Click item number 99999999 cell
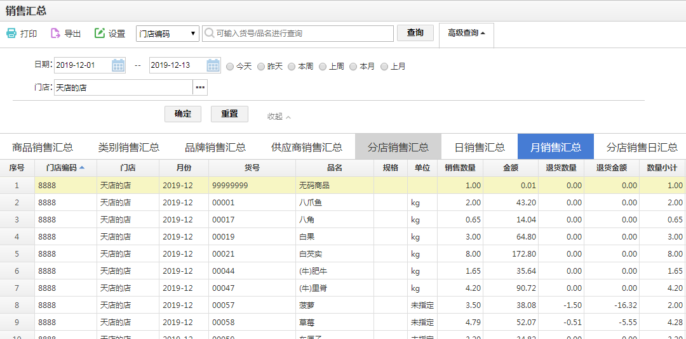The image size is (686, 339). coord(252,186)
